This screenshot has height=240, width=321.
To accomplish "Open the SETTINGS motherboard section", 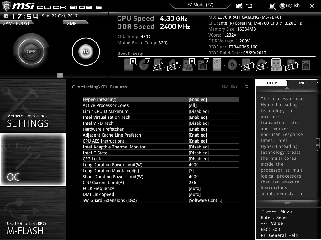I will pyautogui.click(x=33, y=106).
